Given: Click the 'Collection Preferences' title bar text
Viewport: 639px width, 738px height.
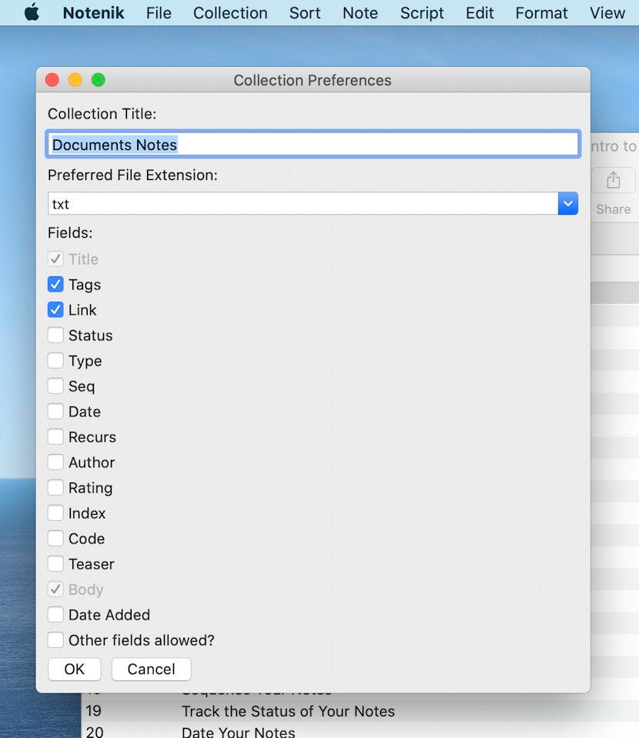Looking at the screenshot, I should (x=313, y=80).
